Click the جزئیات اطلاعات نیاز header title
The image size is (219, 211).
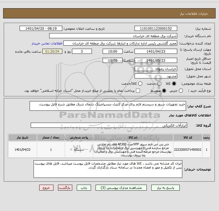tap(194, 14)
